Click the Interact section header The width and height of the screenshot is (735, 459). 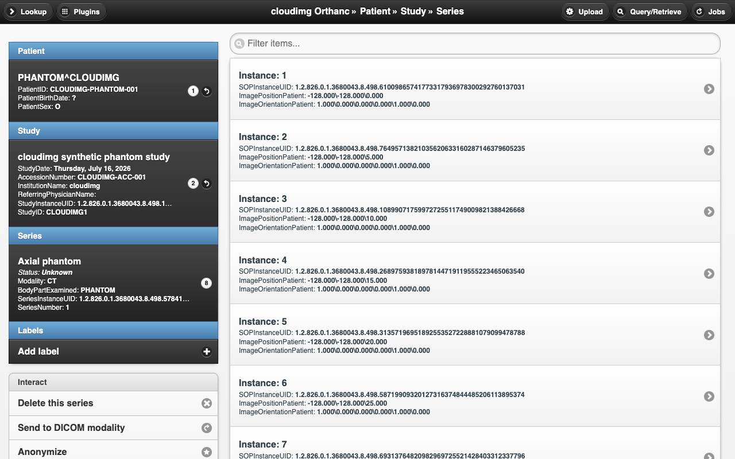pyautogui.click(x=113, y=382)
